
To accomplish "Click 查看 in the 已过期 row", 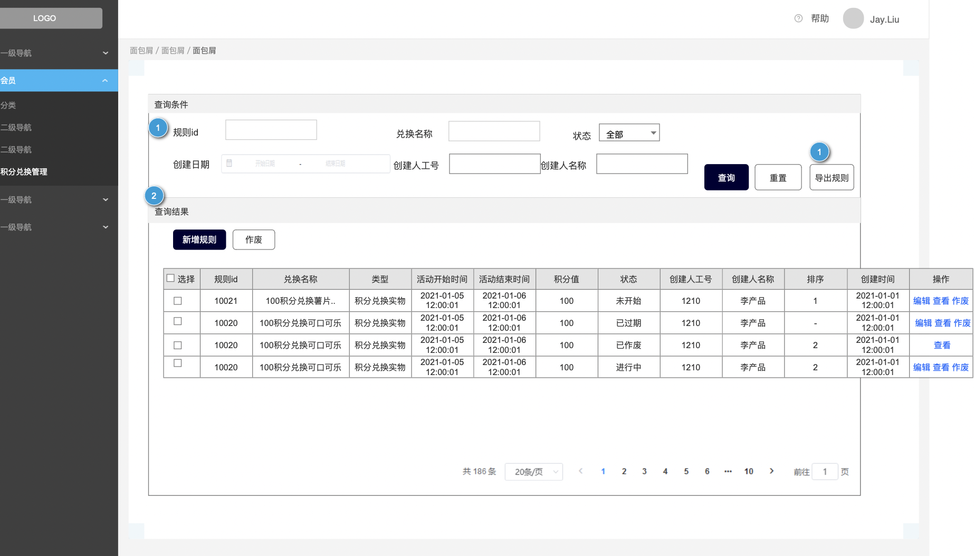I will click(943, 323).
